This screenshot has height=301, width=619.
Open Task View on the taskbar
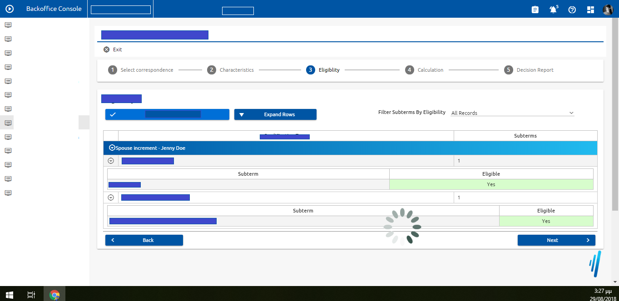click(x=31, y=295)
